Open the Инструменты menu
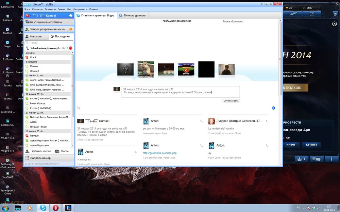 click(x=81, y=9)
